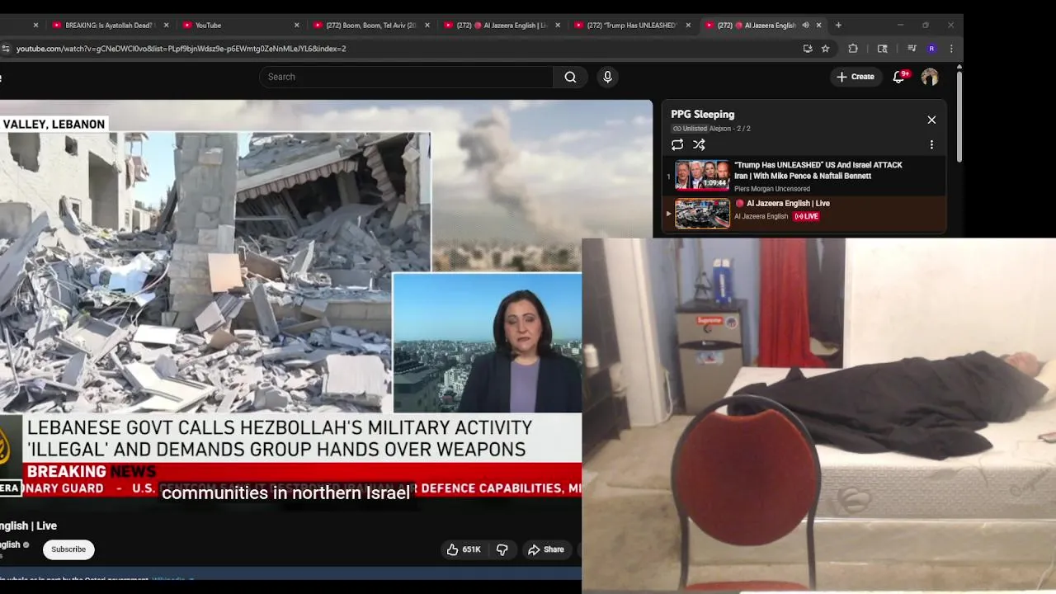
Task: Click the LIVE badge in playlist
Action: pos(806,216)
